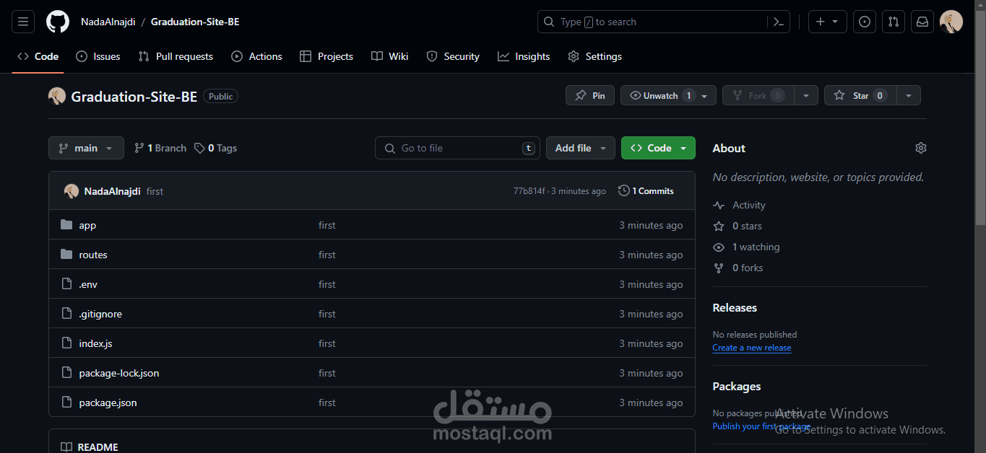The height and width of the screenshot is (453, 986).
Task: Open the issues inbox icon in header
Action: point(865,22)
